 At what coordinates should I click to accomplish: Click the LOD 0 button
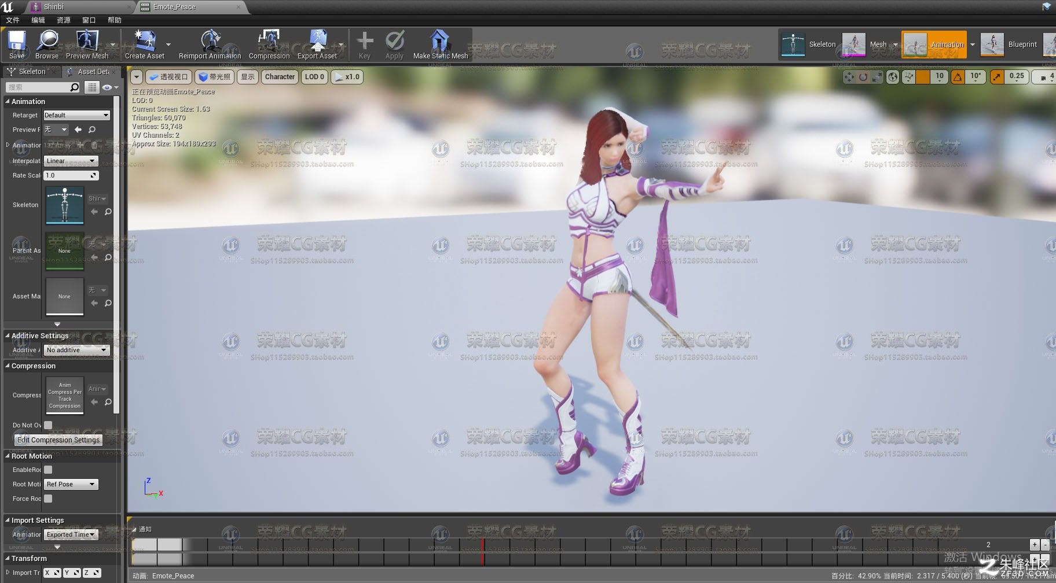click(314, 77)
